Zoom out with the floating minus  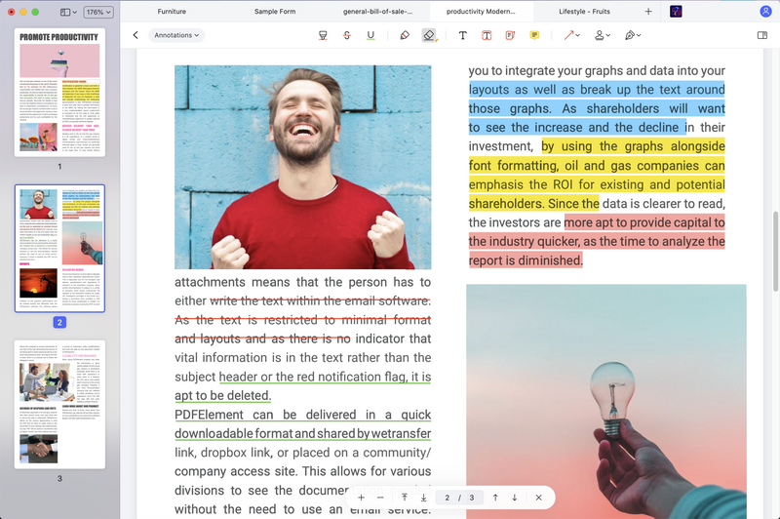point(380,498)
